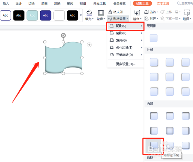Open the 发光(G) submenu
The width and height of the screenshot is (193, 162).
(126, 40)
